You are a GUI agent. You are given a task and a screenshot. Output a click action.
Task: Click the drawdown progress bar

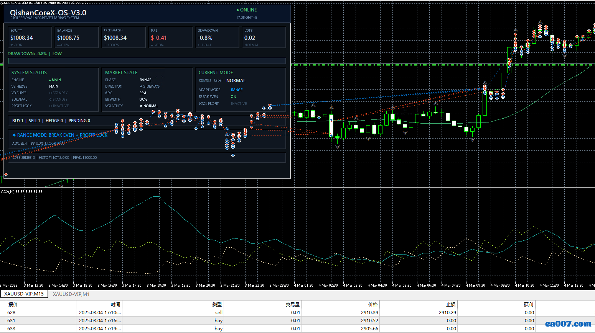[x=147, y=61]
